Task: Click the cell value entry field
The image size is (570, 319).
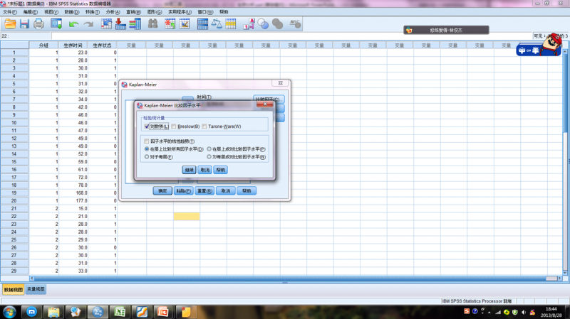Action: point(291,36)
